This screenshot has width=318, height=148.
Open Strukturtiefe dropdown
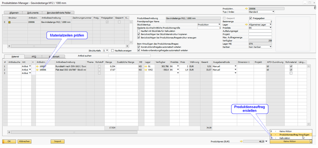click(x=107, y=50)
